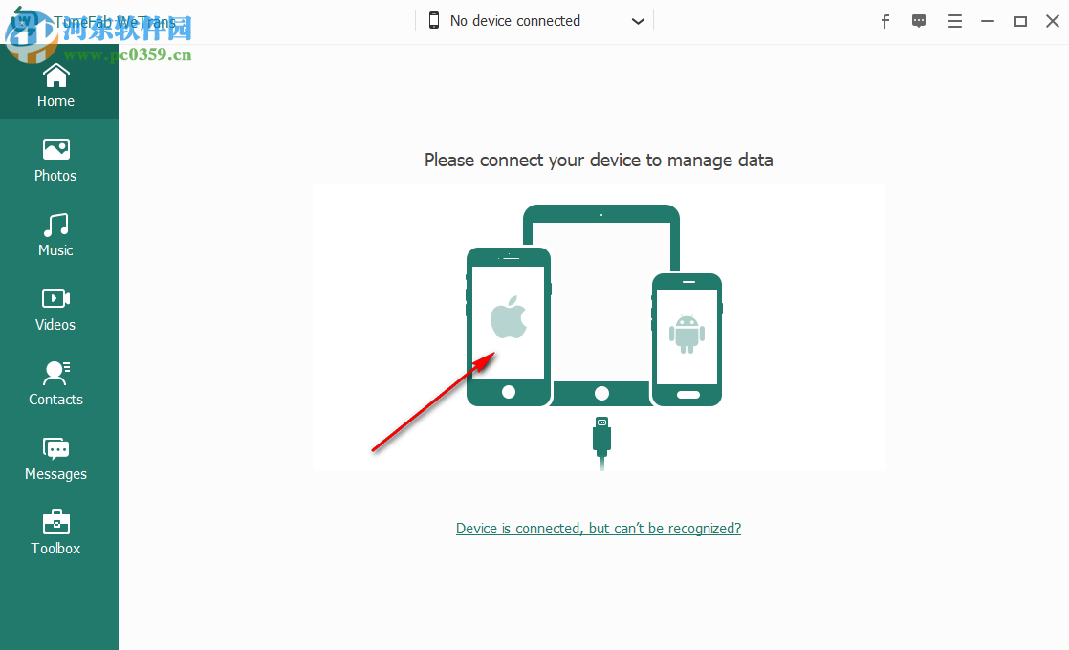This screenshot has height=650, width=1069.
Task: Open 'Device is connected, but can't be recognized?' link
Action: pyautogui.click(x=599, y=528)
